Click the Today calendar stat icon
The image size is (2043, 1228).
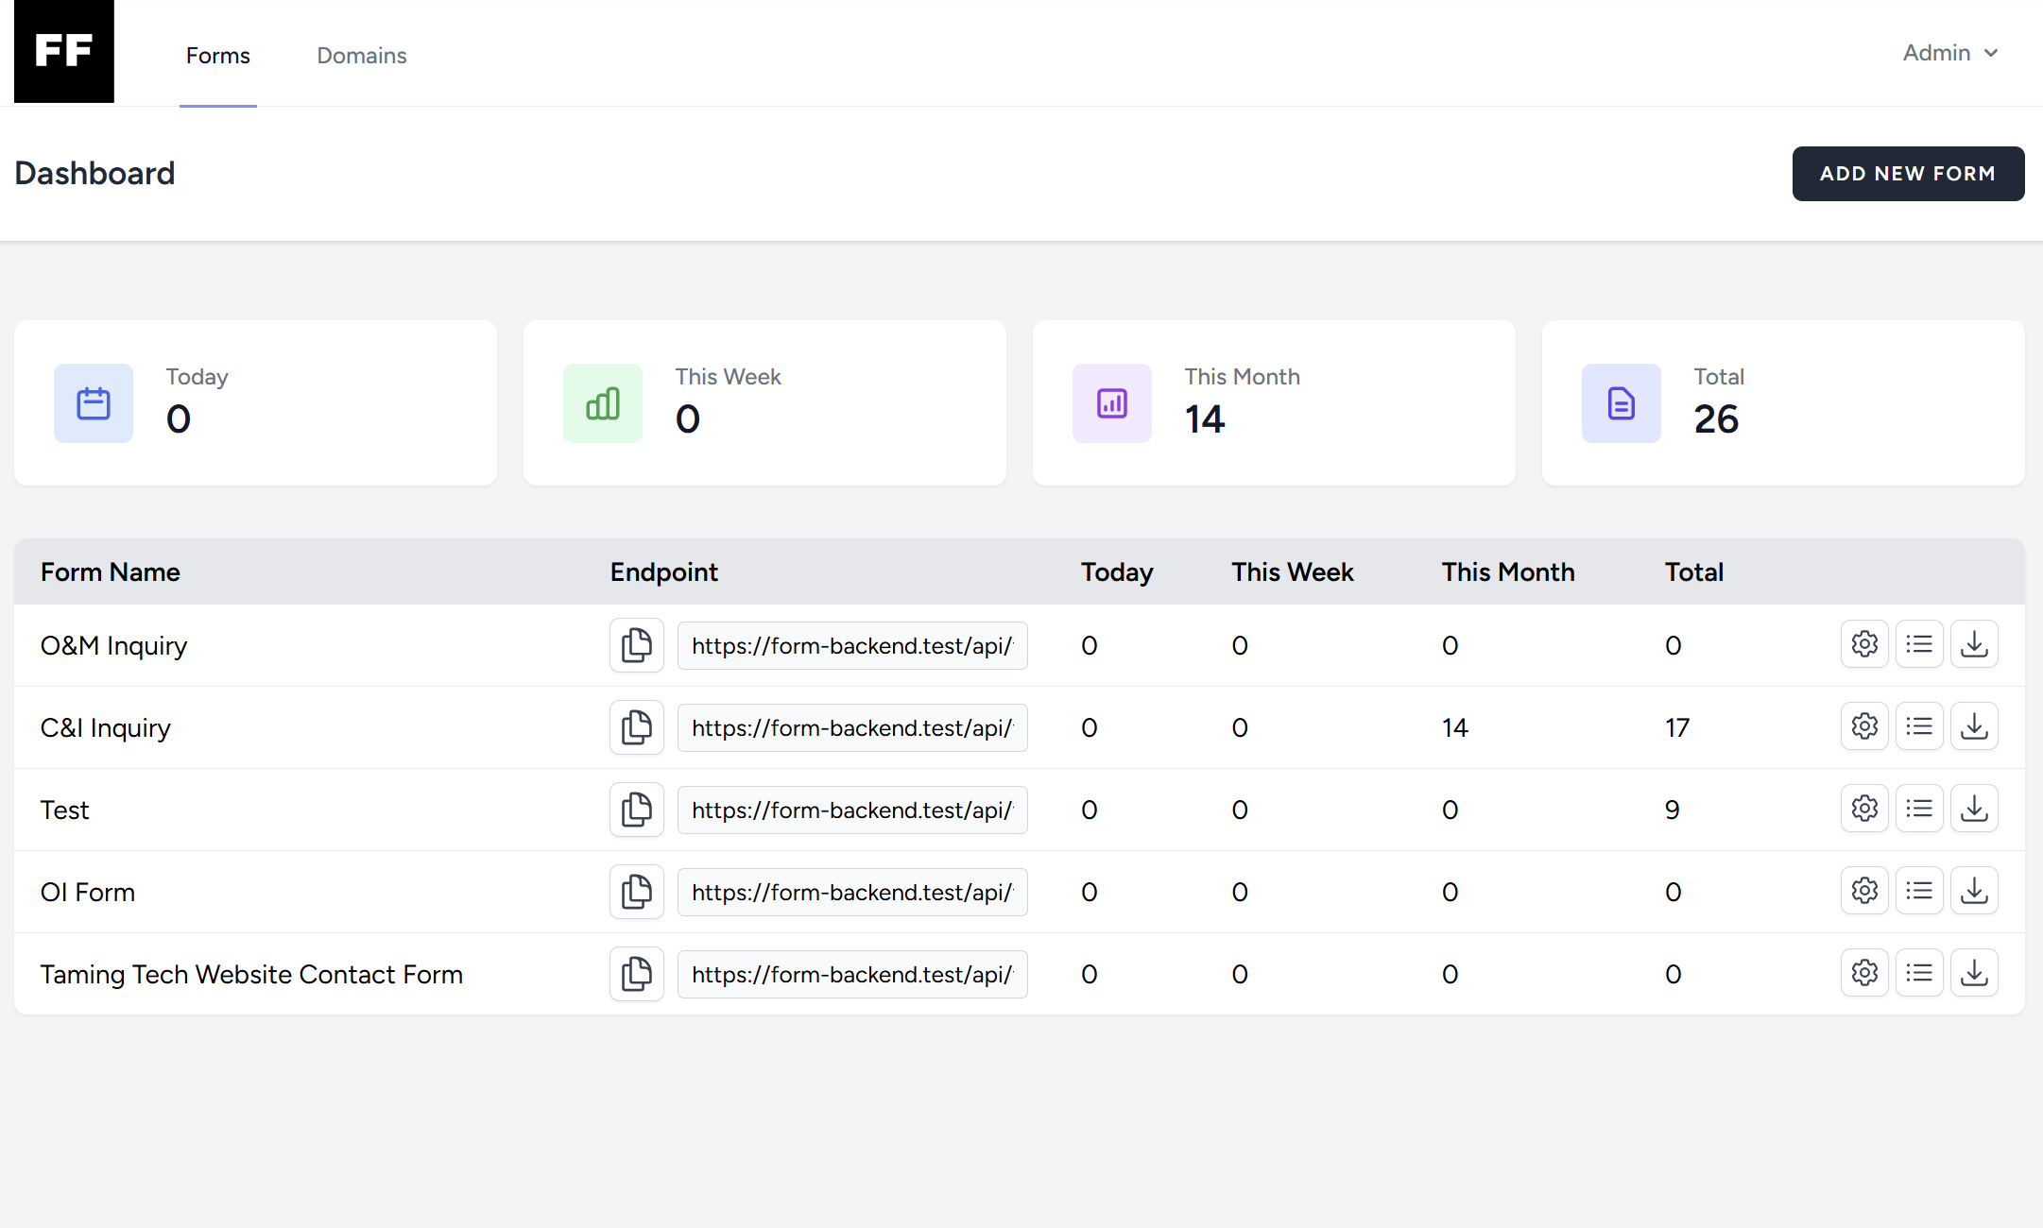coord(94,403)
